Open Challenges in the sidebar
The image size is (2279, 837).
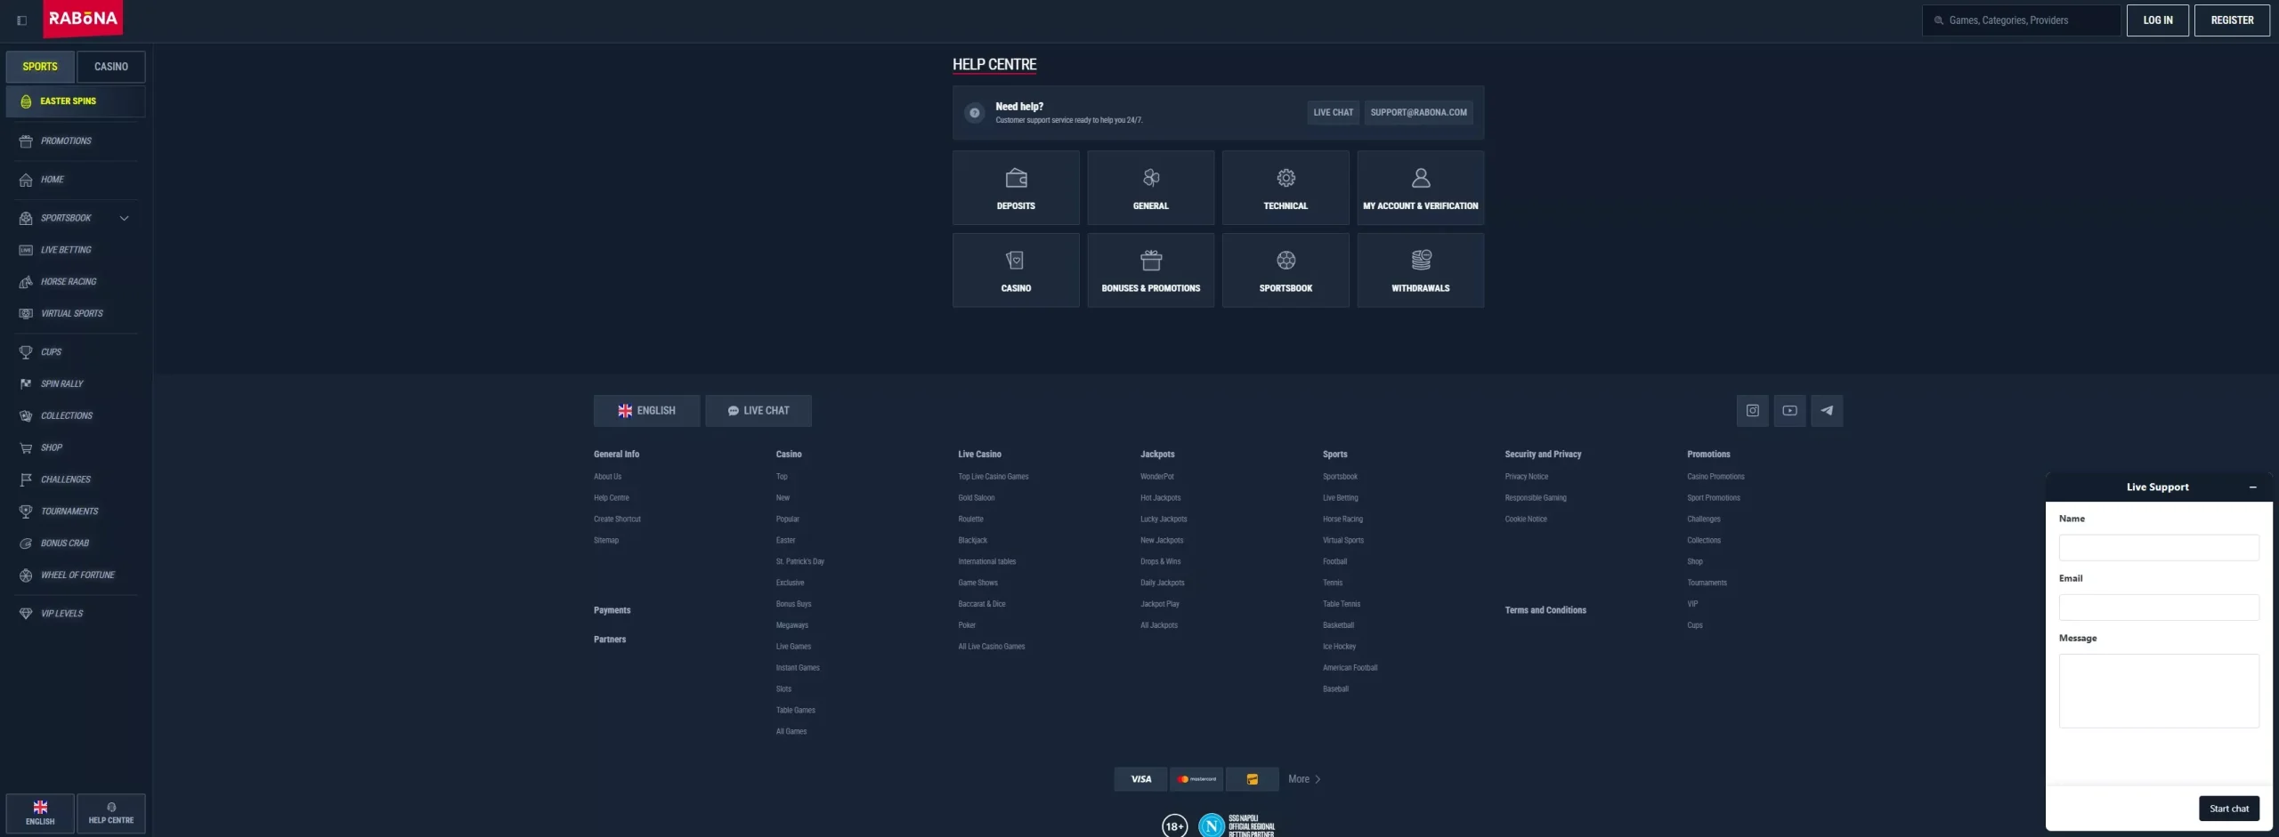(76, 479)
